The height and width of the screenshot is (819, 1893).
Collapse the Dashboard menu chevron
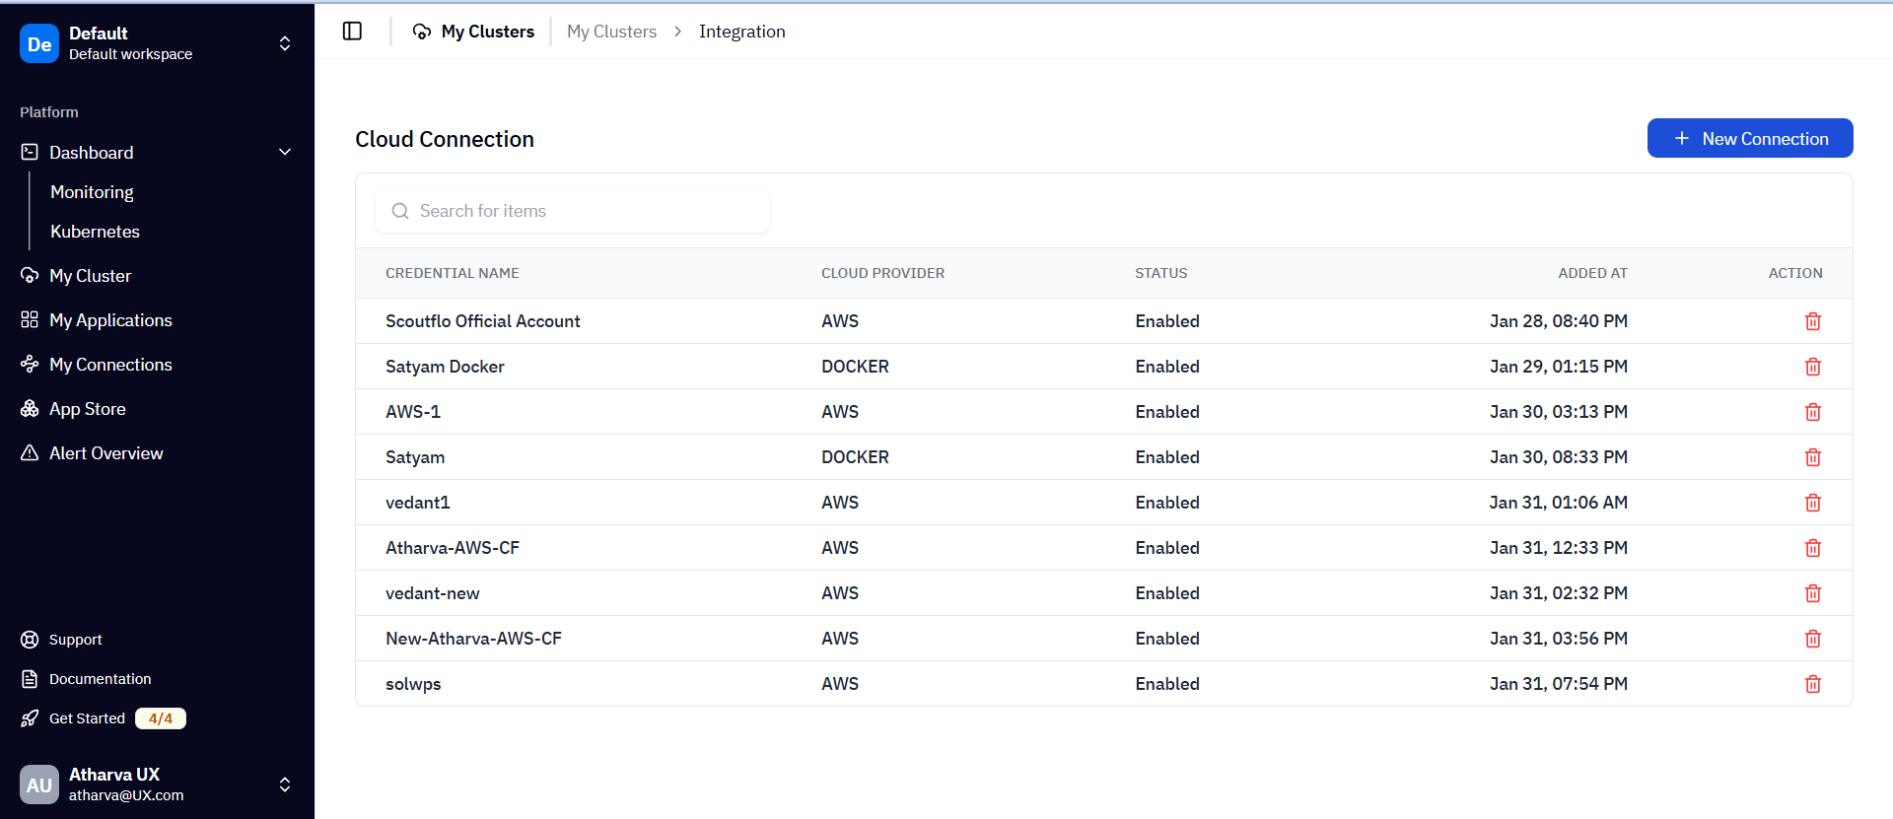[285, 153]
